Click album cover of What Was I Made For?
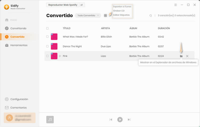Viewport: 200px width, 127px height. 54,37
